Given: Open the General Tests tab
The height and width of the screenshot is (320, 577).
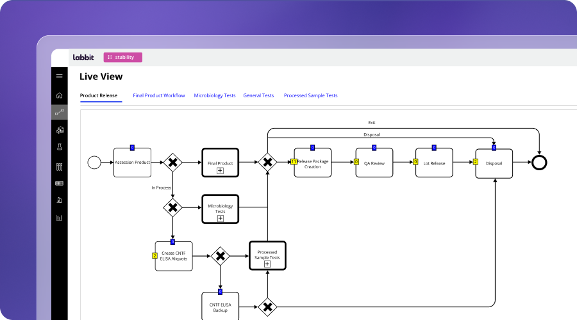Looking at the screenshot, I should click(x=258, y=95).
